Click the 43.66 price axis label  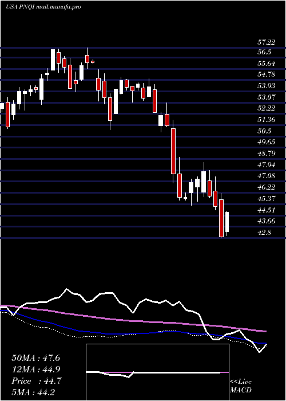point(266,221)
